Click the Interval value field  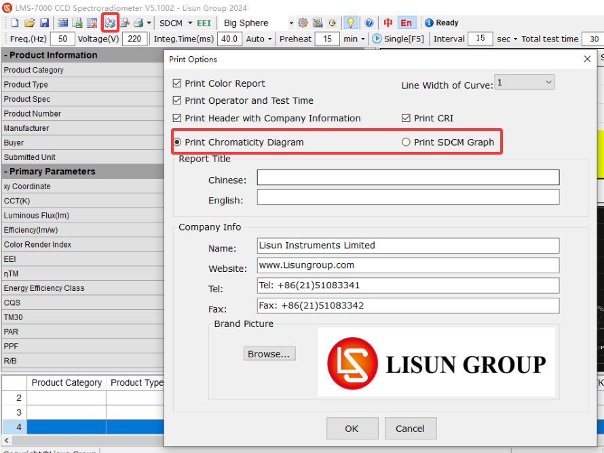click(x=480, y=38)
